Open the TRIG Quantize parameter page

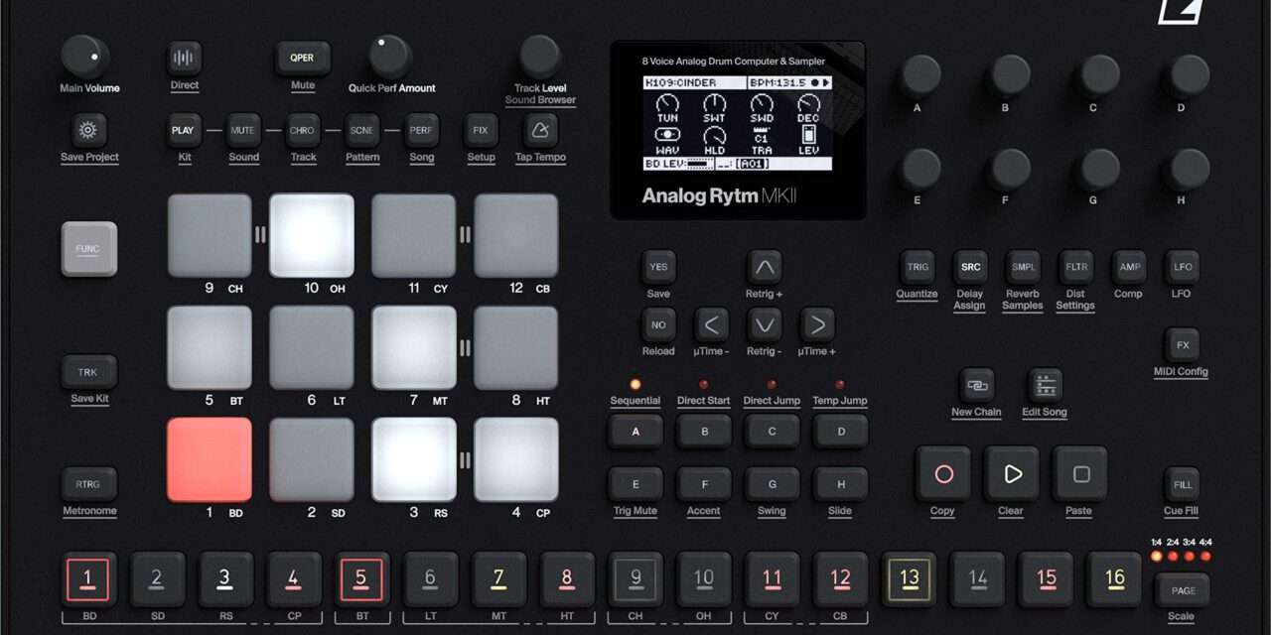coord(918,267)
